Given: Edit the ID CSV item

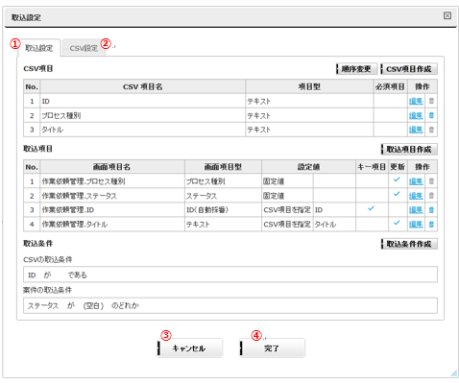Looking at the screenshot, I should click(416, 102).
